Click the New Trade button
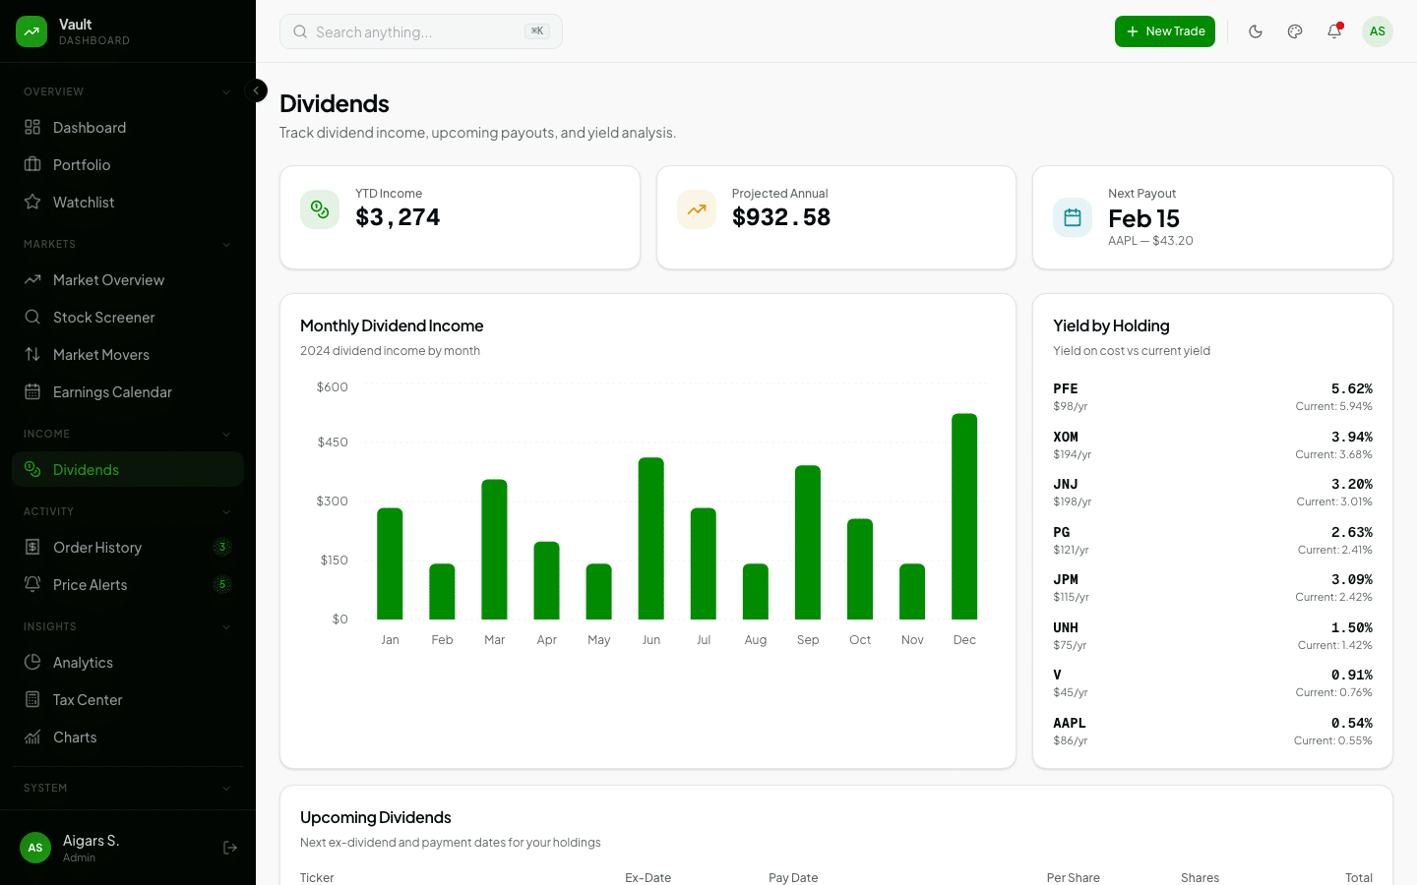Screen dimensions: 1417x885 click(x=1165, y=31)
